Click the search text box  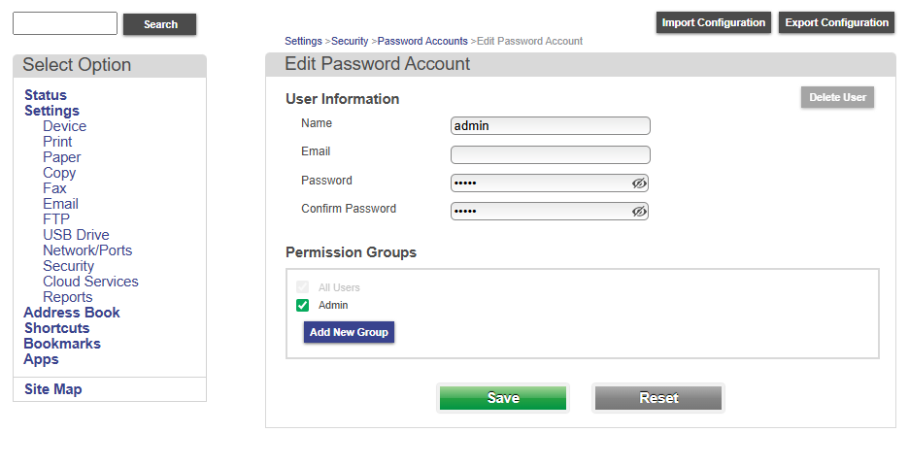65,23
